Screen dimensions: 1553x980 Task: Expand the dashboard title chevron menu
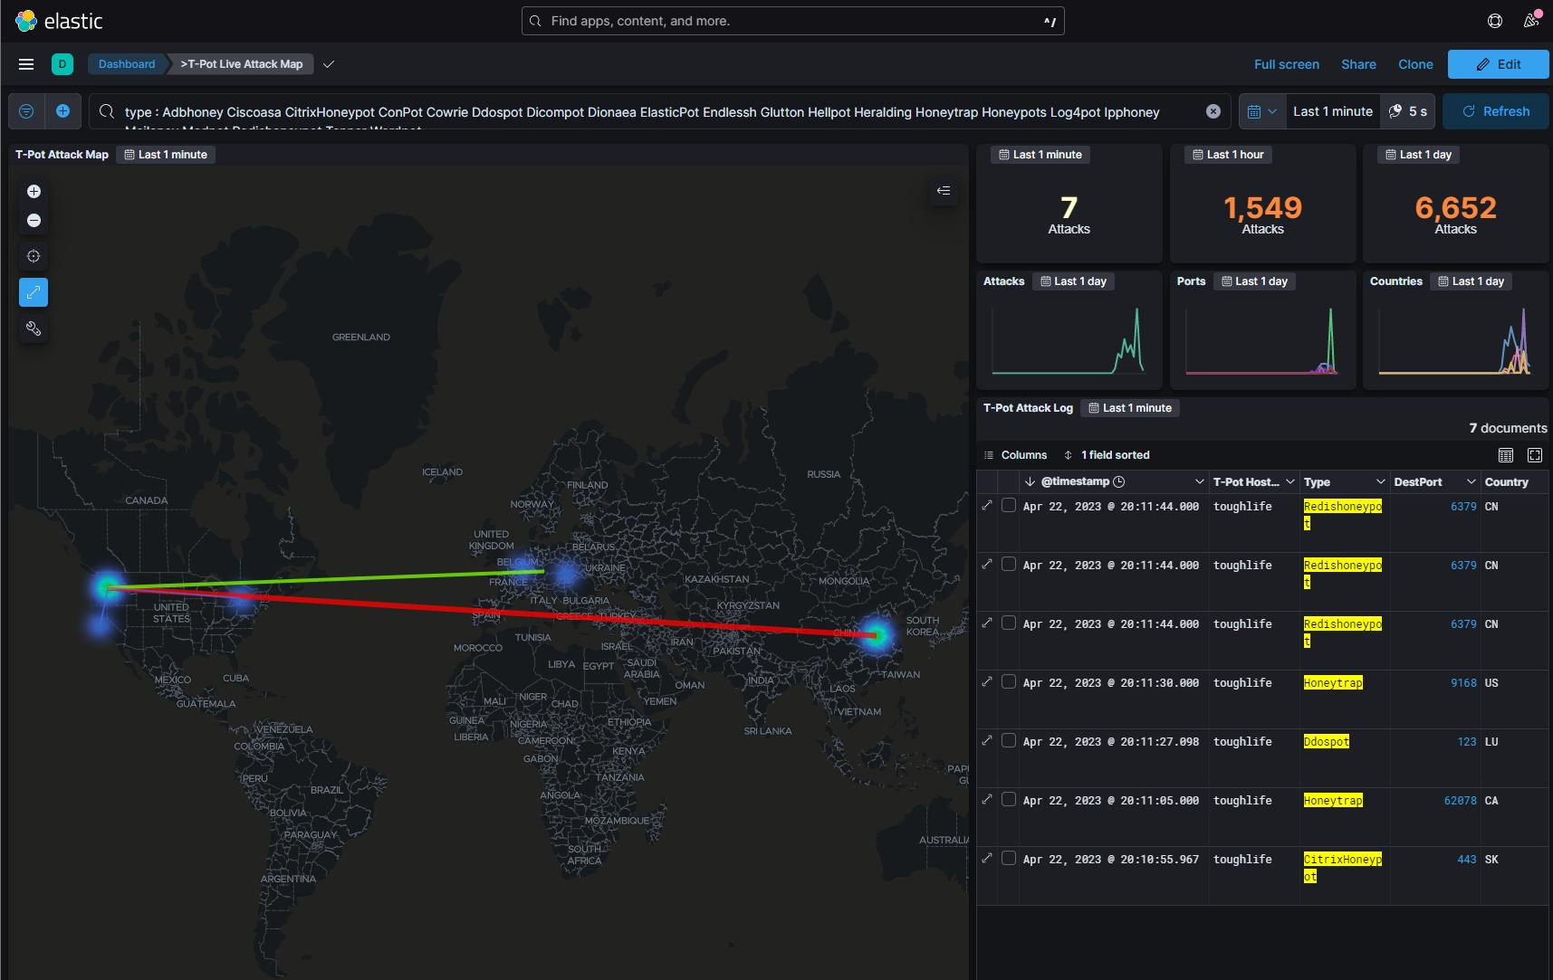tap(329, 64)
